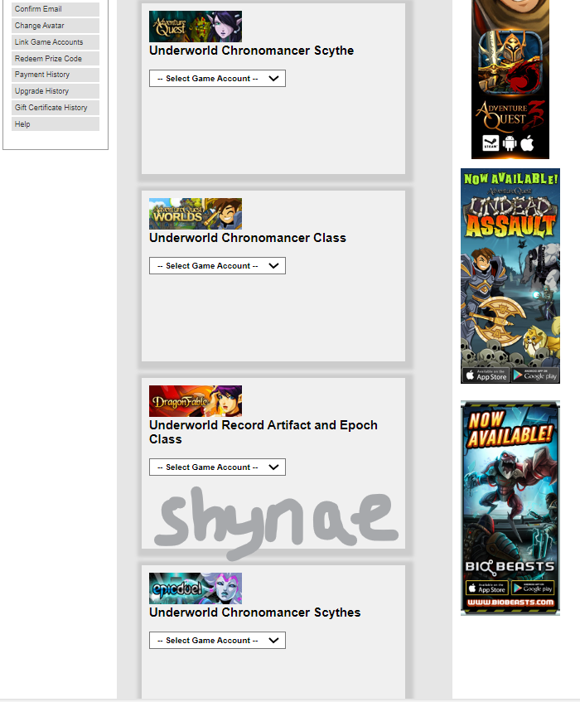Image resolution: width=580 pixels, height=702 pixels.
Task: Click the Underworld Chronomancer Class title
Action: [x=248, y=238]
